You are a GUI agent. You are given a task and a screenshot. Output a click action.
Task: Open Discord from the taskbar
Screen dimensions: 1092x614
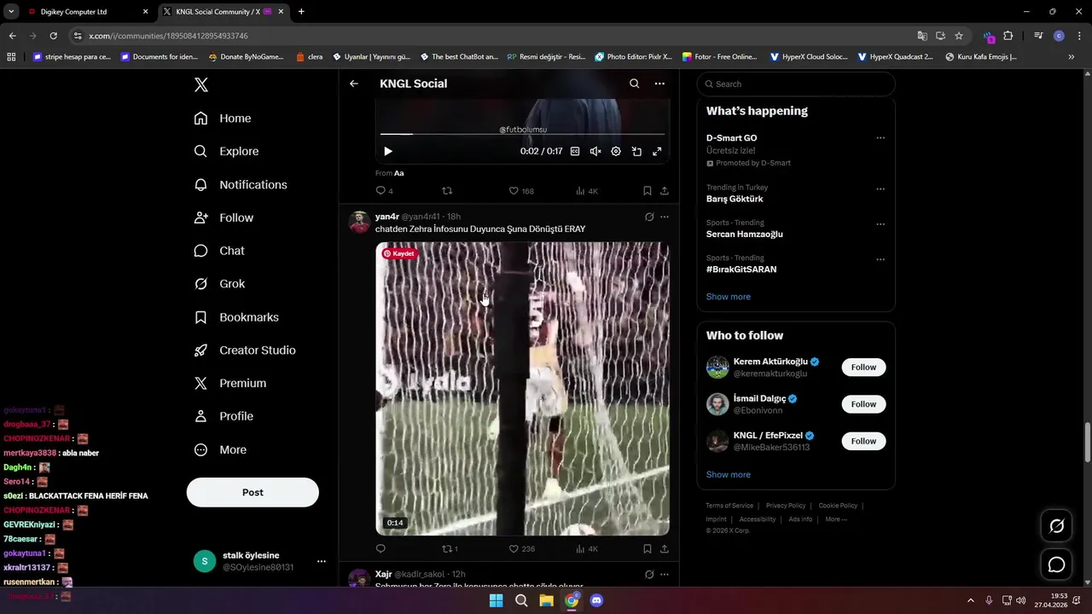click(596, 600)
